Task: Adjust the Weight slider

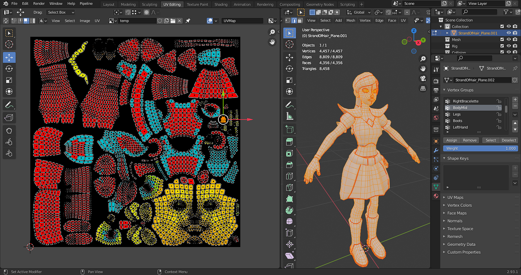Action: click(x=480, y=148)
